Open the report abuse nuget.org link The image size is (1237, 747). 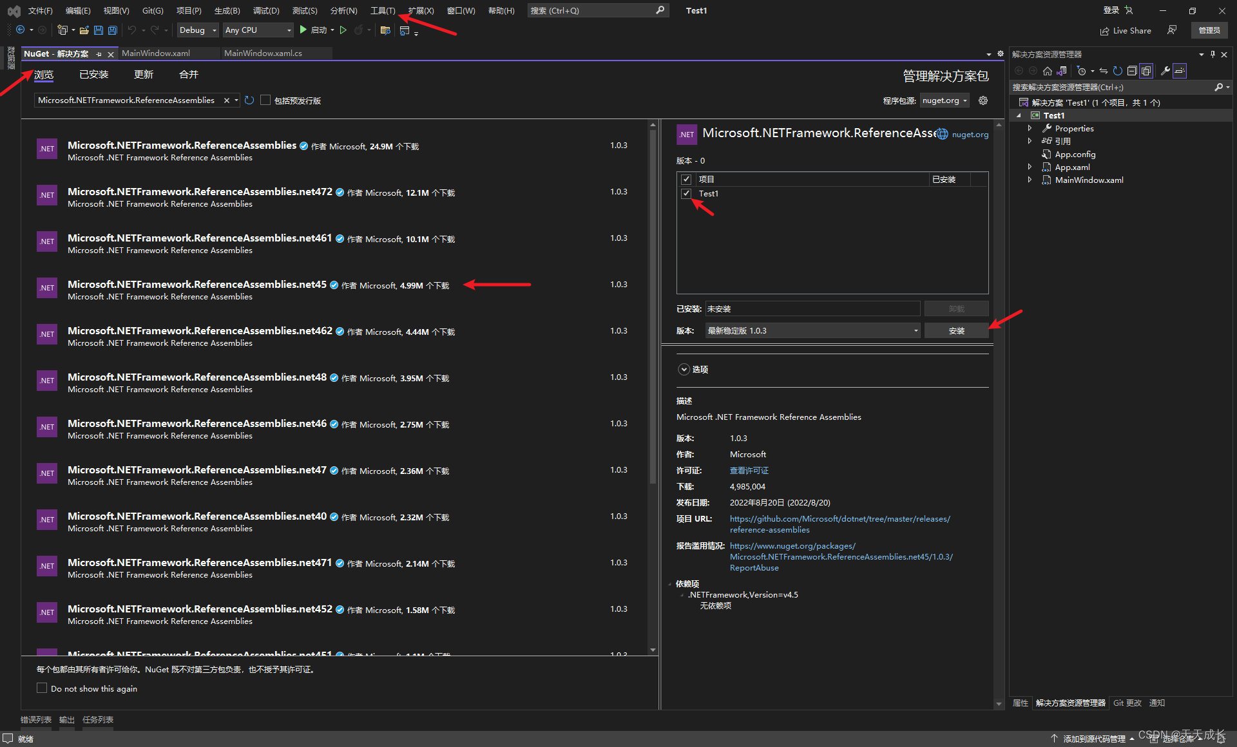coord(841,557)
